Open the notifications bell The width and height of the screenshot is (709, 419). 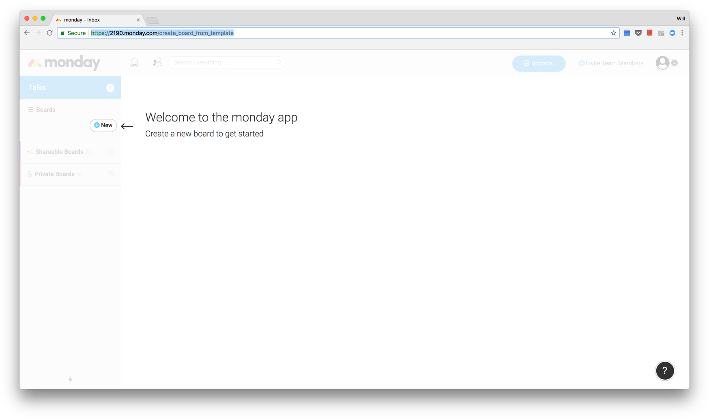tap(134, 62)
